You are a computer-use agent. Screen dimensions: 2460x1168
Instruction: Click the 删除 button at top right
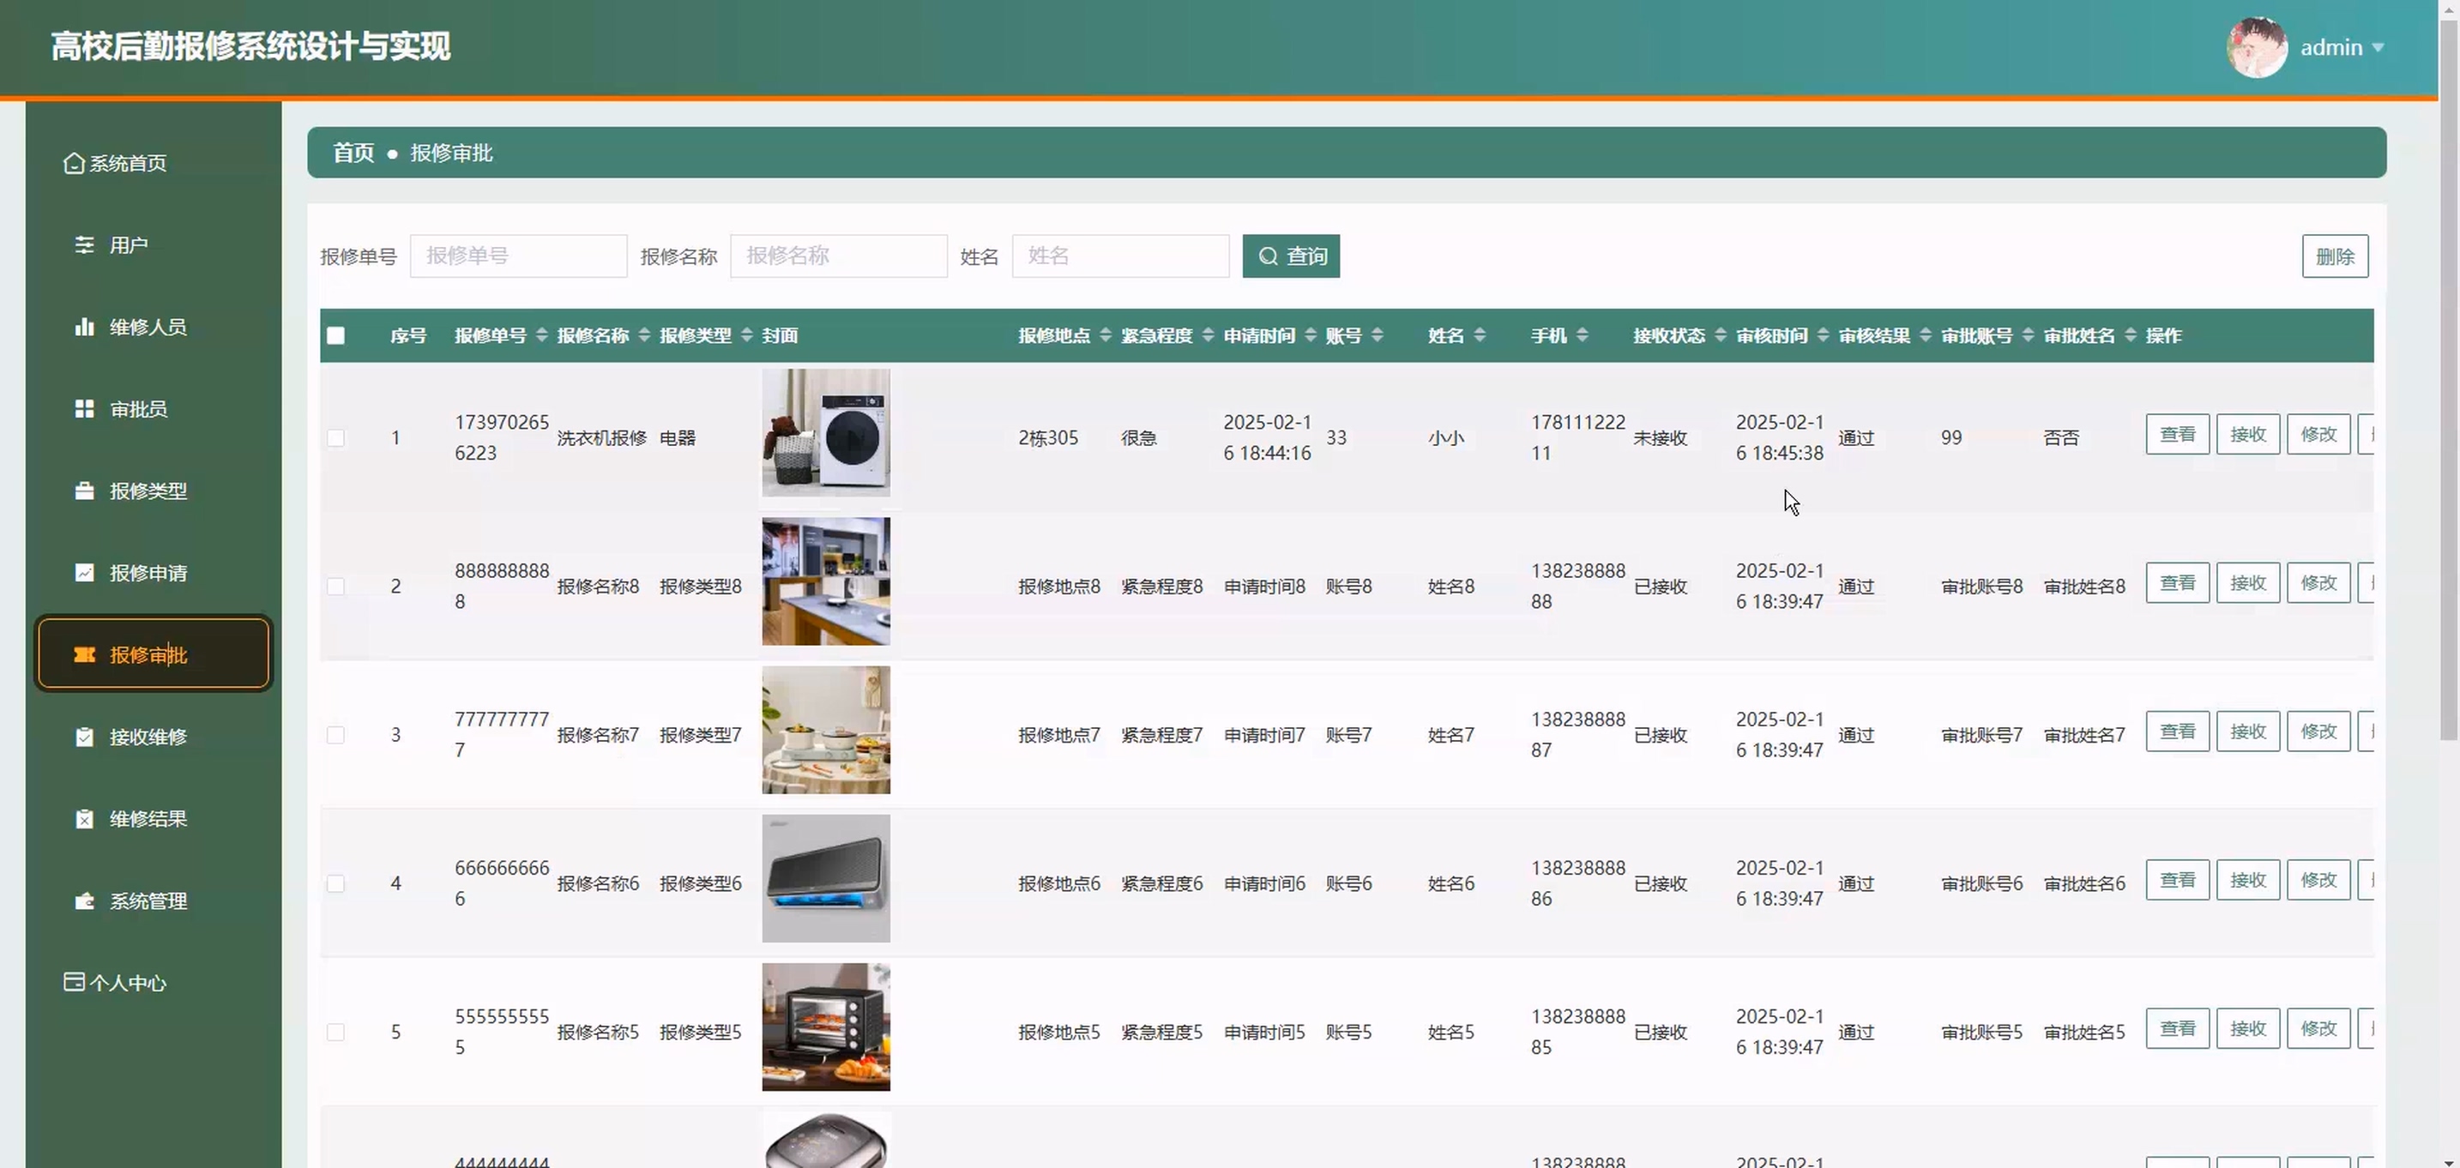(x=2334, y=256)
